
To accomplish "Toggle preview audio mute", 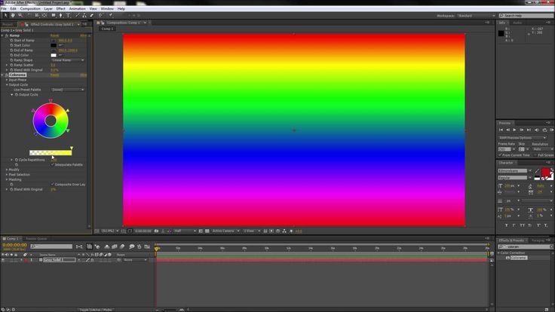I will point(537,130).
